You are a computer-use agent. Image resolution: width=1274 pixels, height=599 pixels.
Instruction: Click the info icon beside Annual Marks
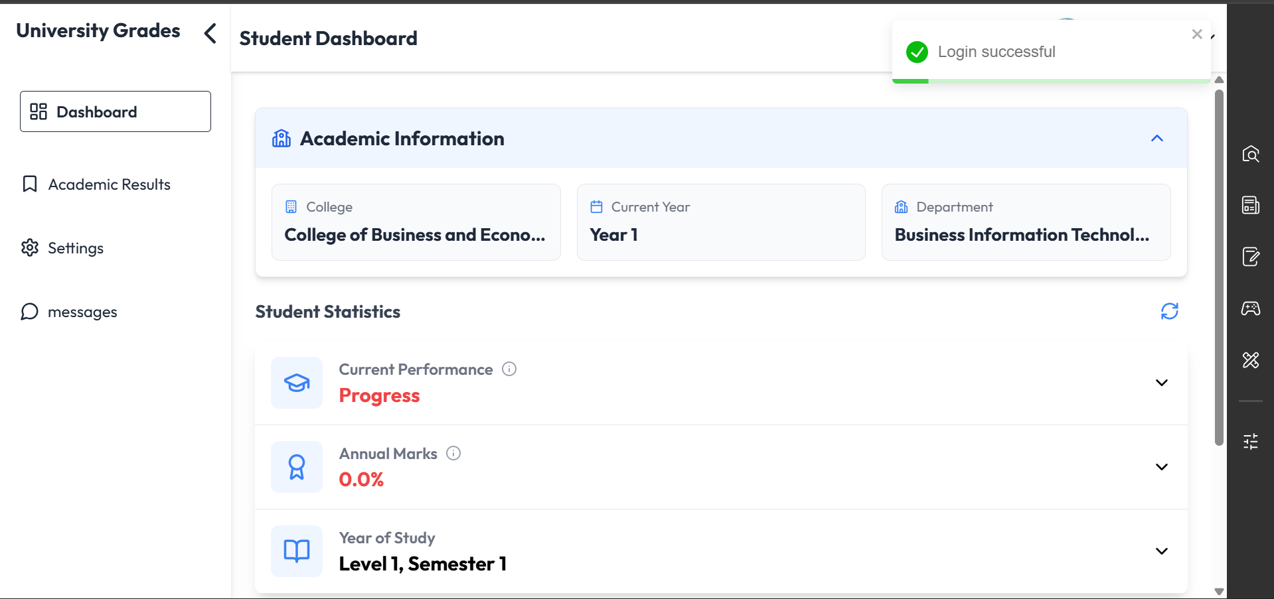click(x=453, y=453)
